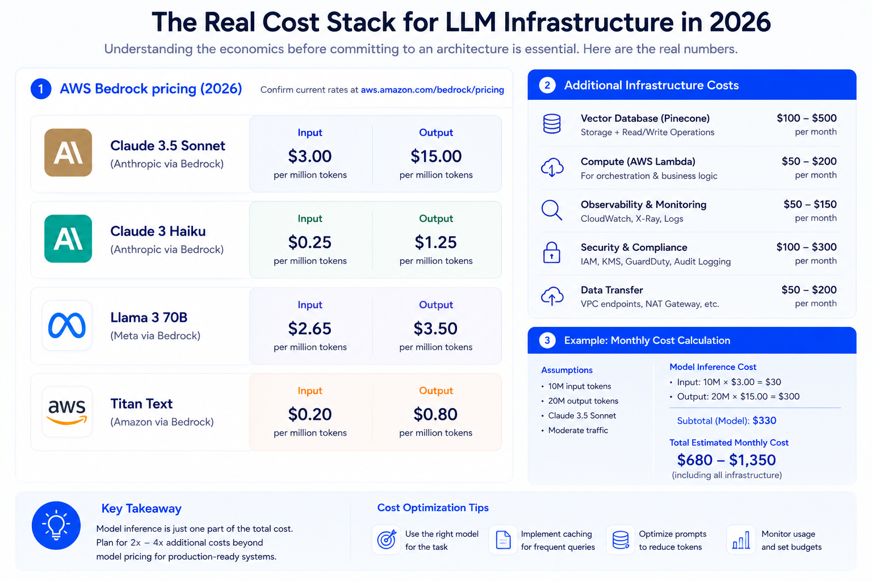Click the $2.65 input price
The height and width of the screenshot is (581, 872).
pyautogui.click(x=310, y=329)
